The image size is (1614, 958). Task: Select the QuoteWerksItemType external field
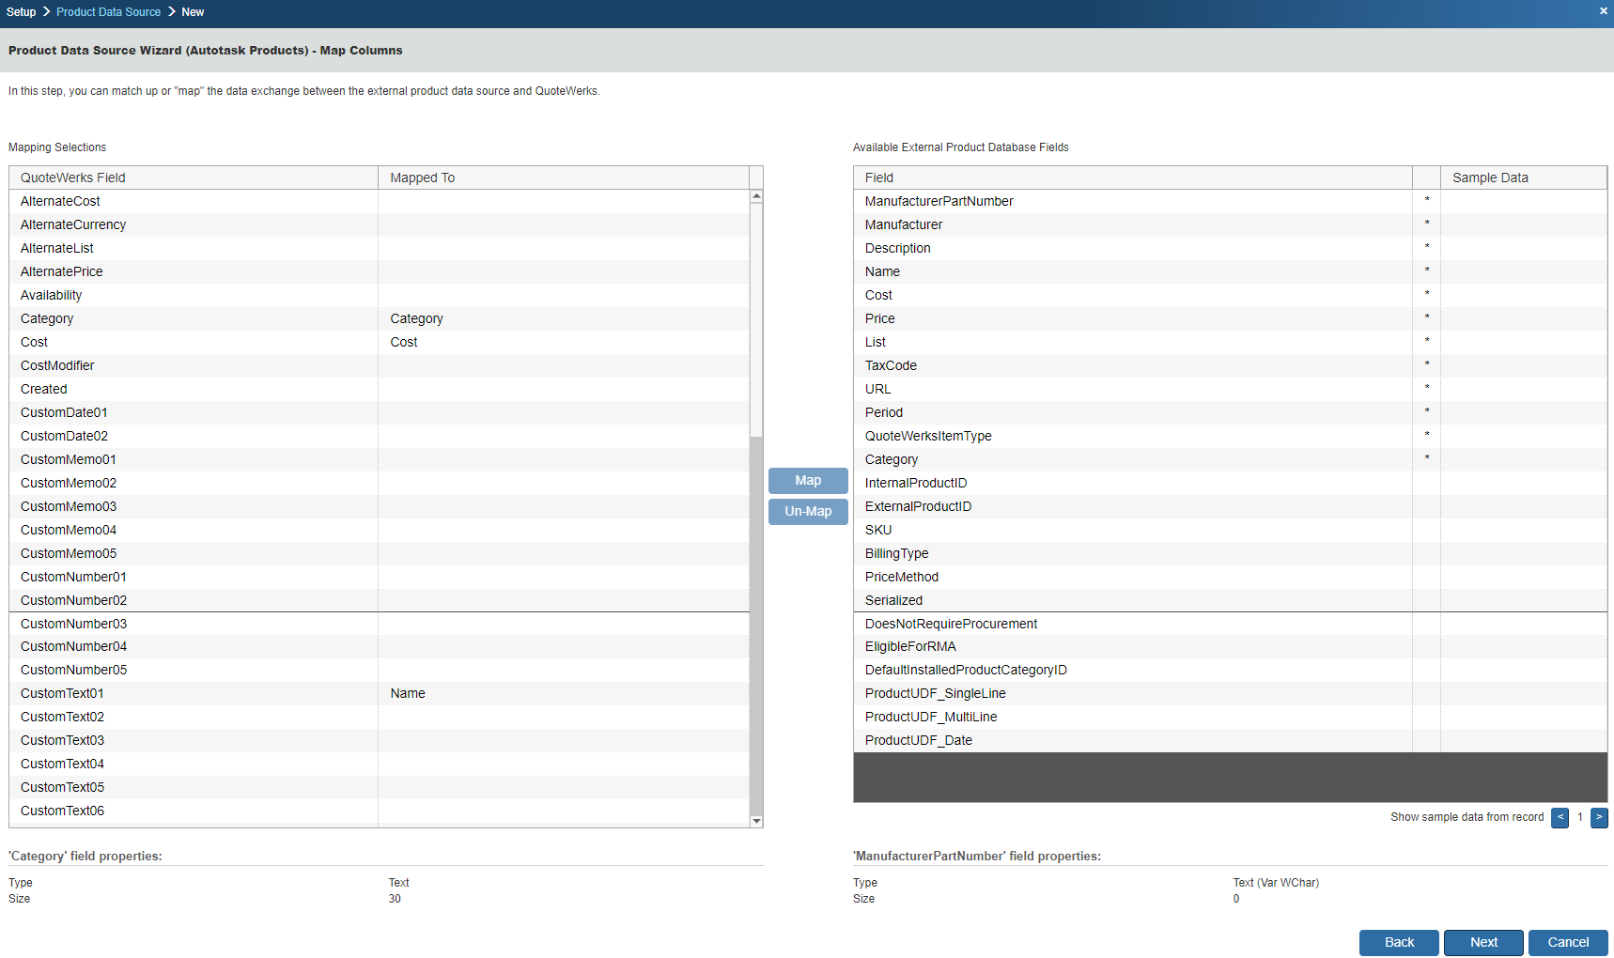pyautogui.click(x=927, y=436)
